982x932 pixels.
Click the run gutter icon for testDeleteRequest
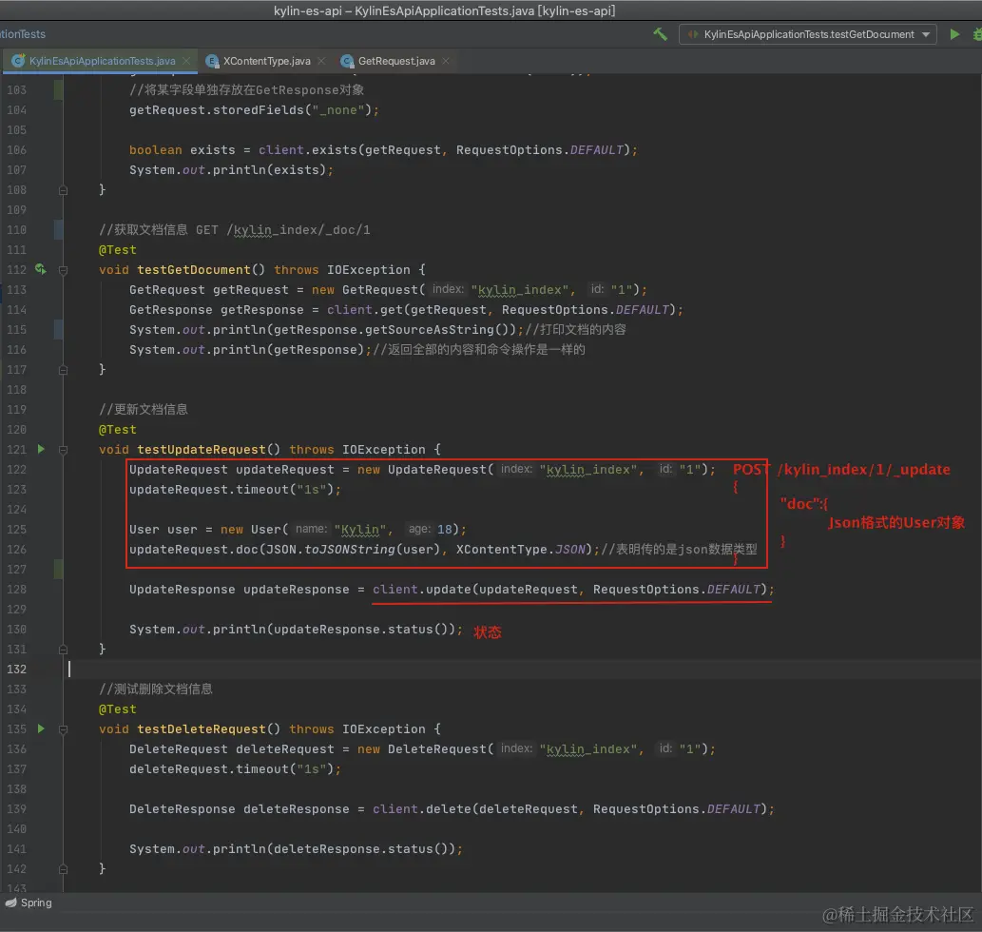coord(41,728)
